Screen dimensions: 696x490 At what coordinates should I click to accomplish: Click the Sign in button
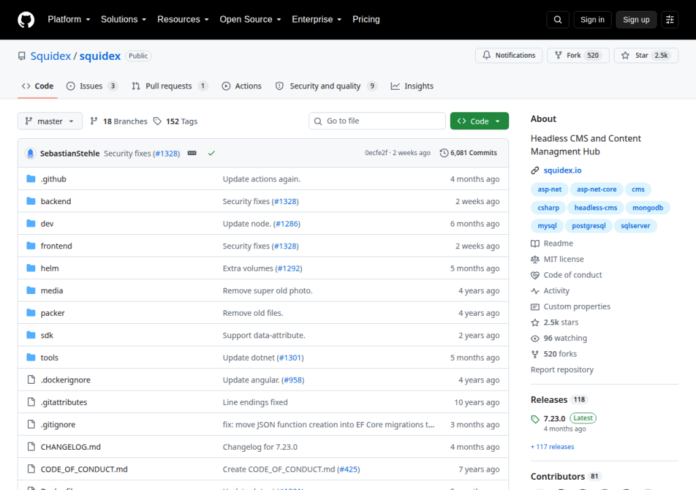[592, 20]
